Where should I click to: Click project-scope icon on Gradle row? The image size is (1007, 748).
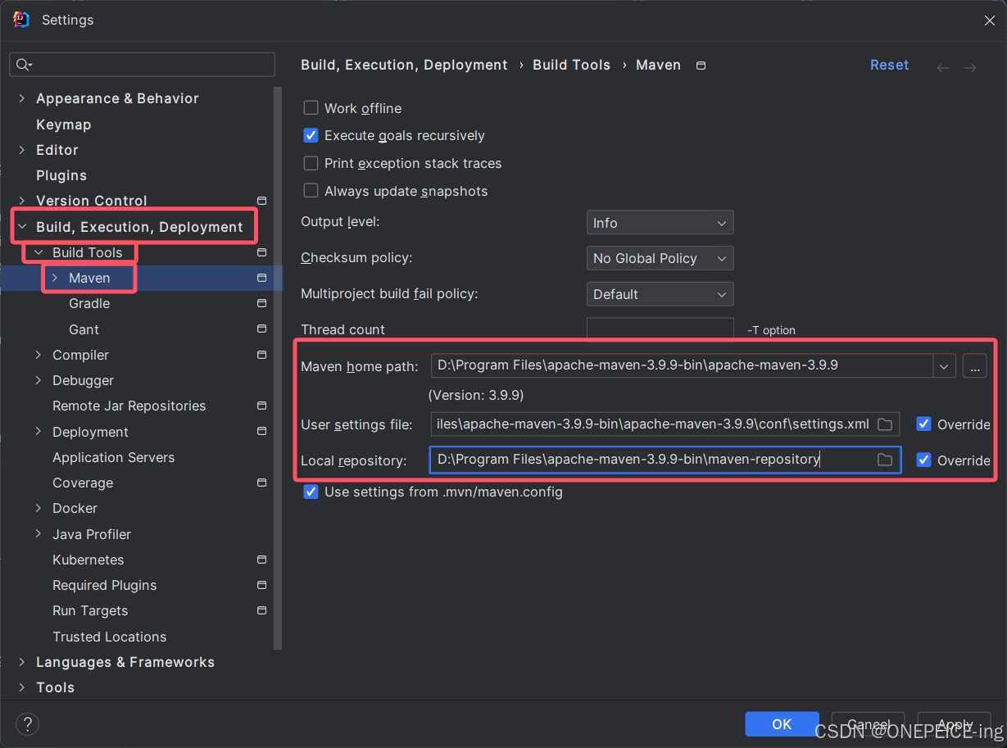(x=261, y=303)
